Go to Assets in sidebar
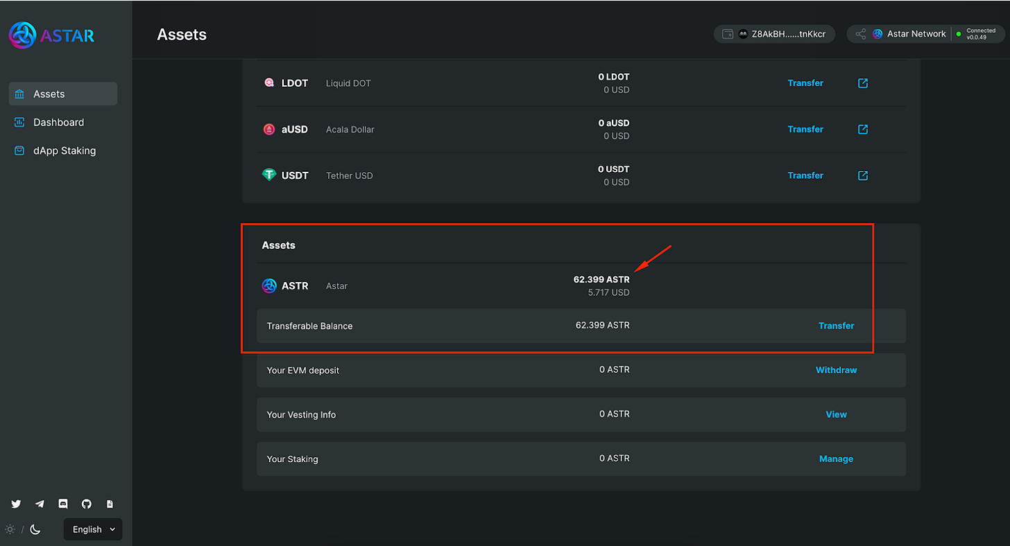The image size is (1010, 546). coord(63,94)
